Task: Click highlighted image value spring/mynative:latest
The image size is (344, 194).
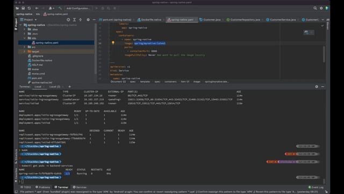Action: point(150,43)
